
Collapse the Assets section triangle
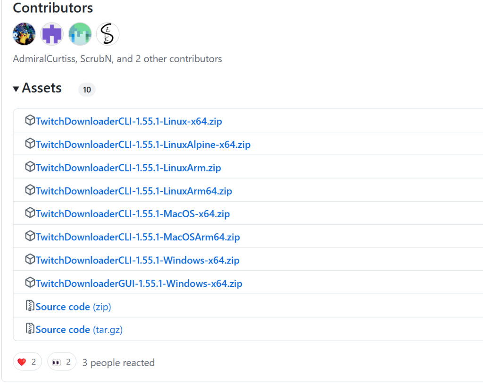click(16, 89)
